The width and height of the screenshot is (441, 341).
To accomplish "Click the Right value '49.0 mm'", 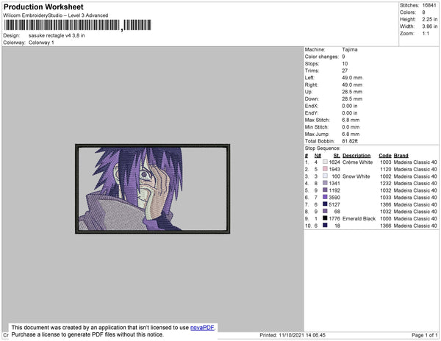I will coord(352,85).
